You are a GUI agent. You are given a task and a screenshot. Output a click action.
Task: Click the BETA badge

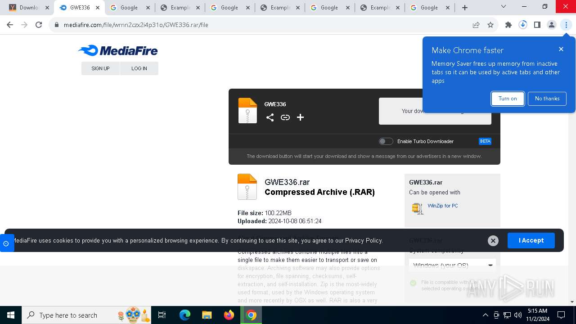[x=485, y=141]
